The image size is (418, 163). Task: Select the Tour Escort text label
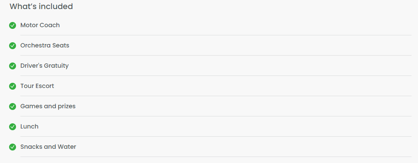tap(37, 86)
